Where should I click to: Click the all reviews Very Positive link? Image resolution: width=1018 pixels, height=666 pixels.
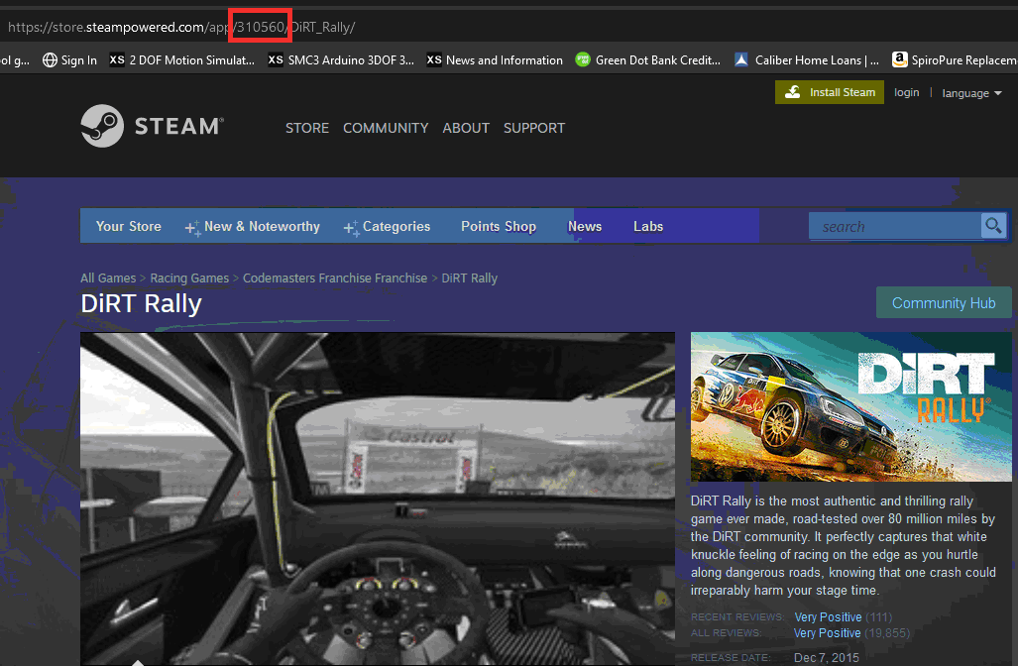coord(827,633)
